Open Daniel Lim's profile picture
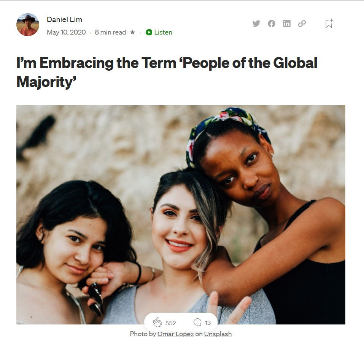This screenshot has width=364, height=337. coord(28,25)
